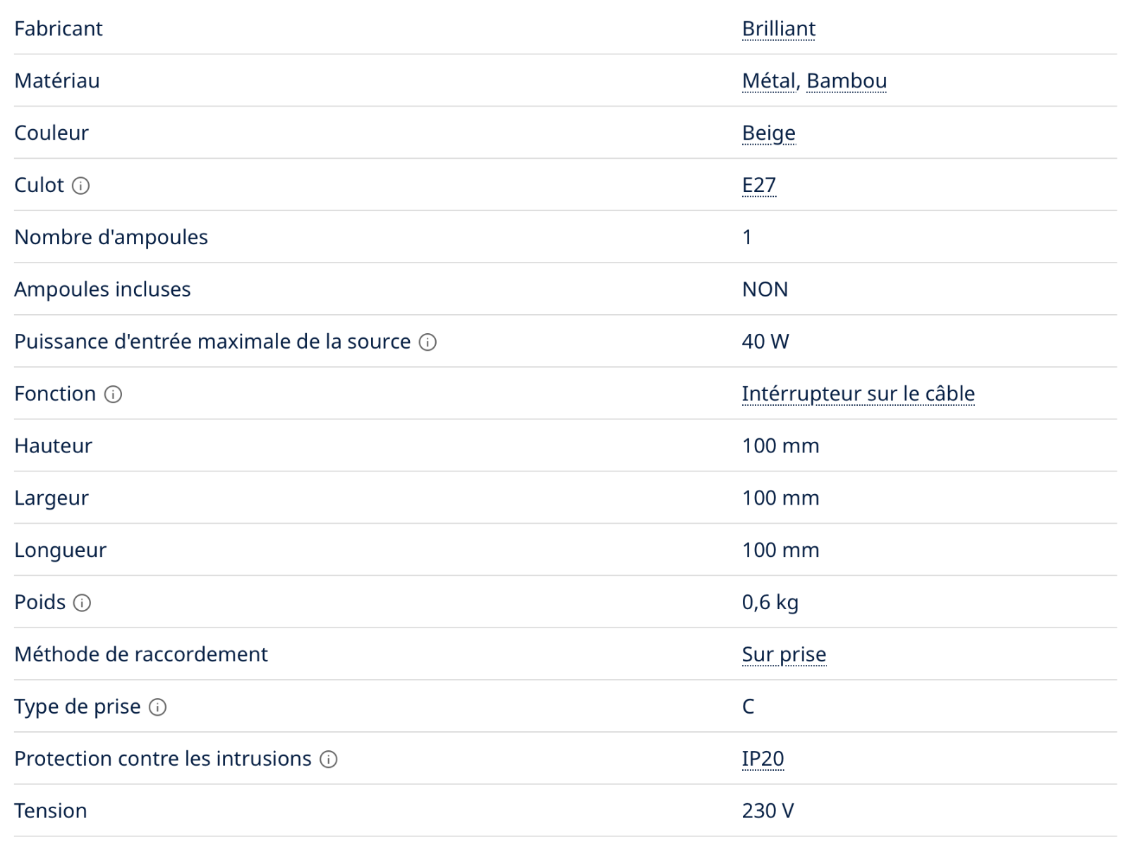Select the Beige colour link
This screenshot has height=847, width=1140.
coord(768,133)
